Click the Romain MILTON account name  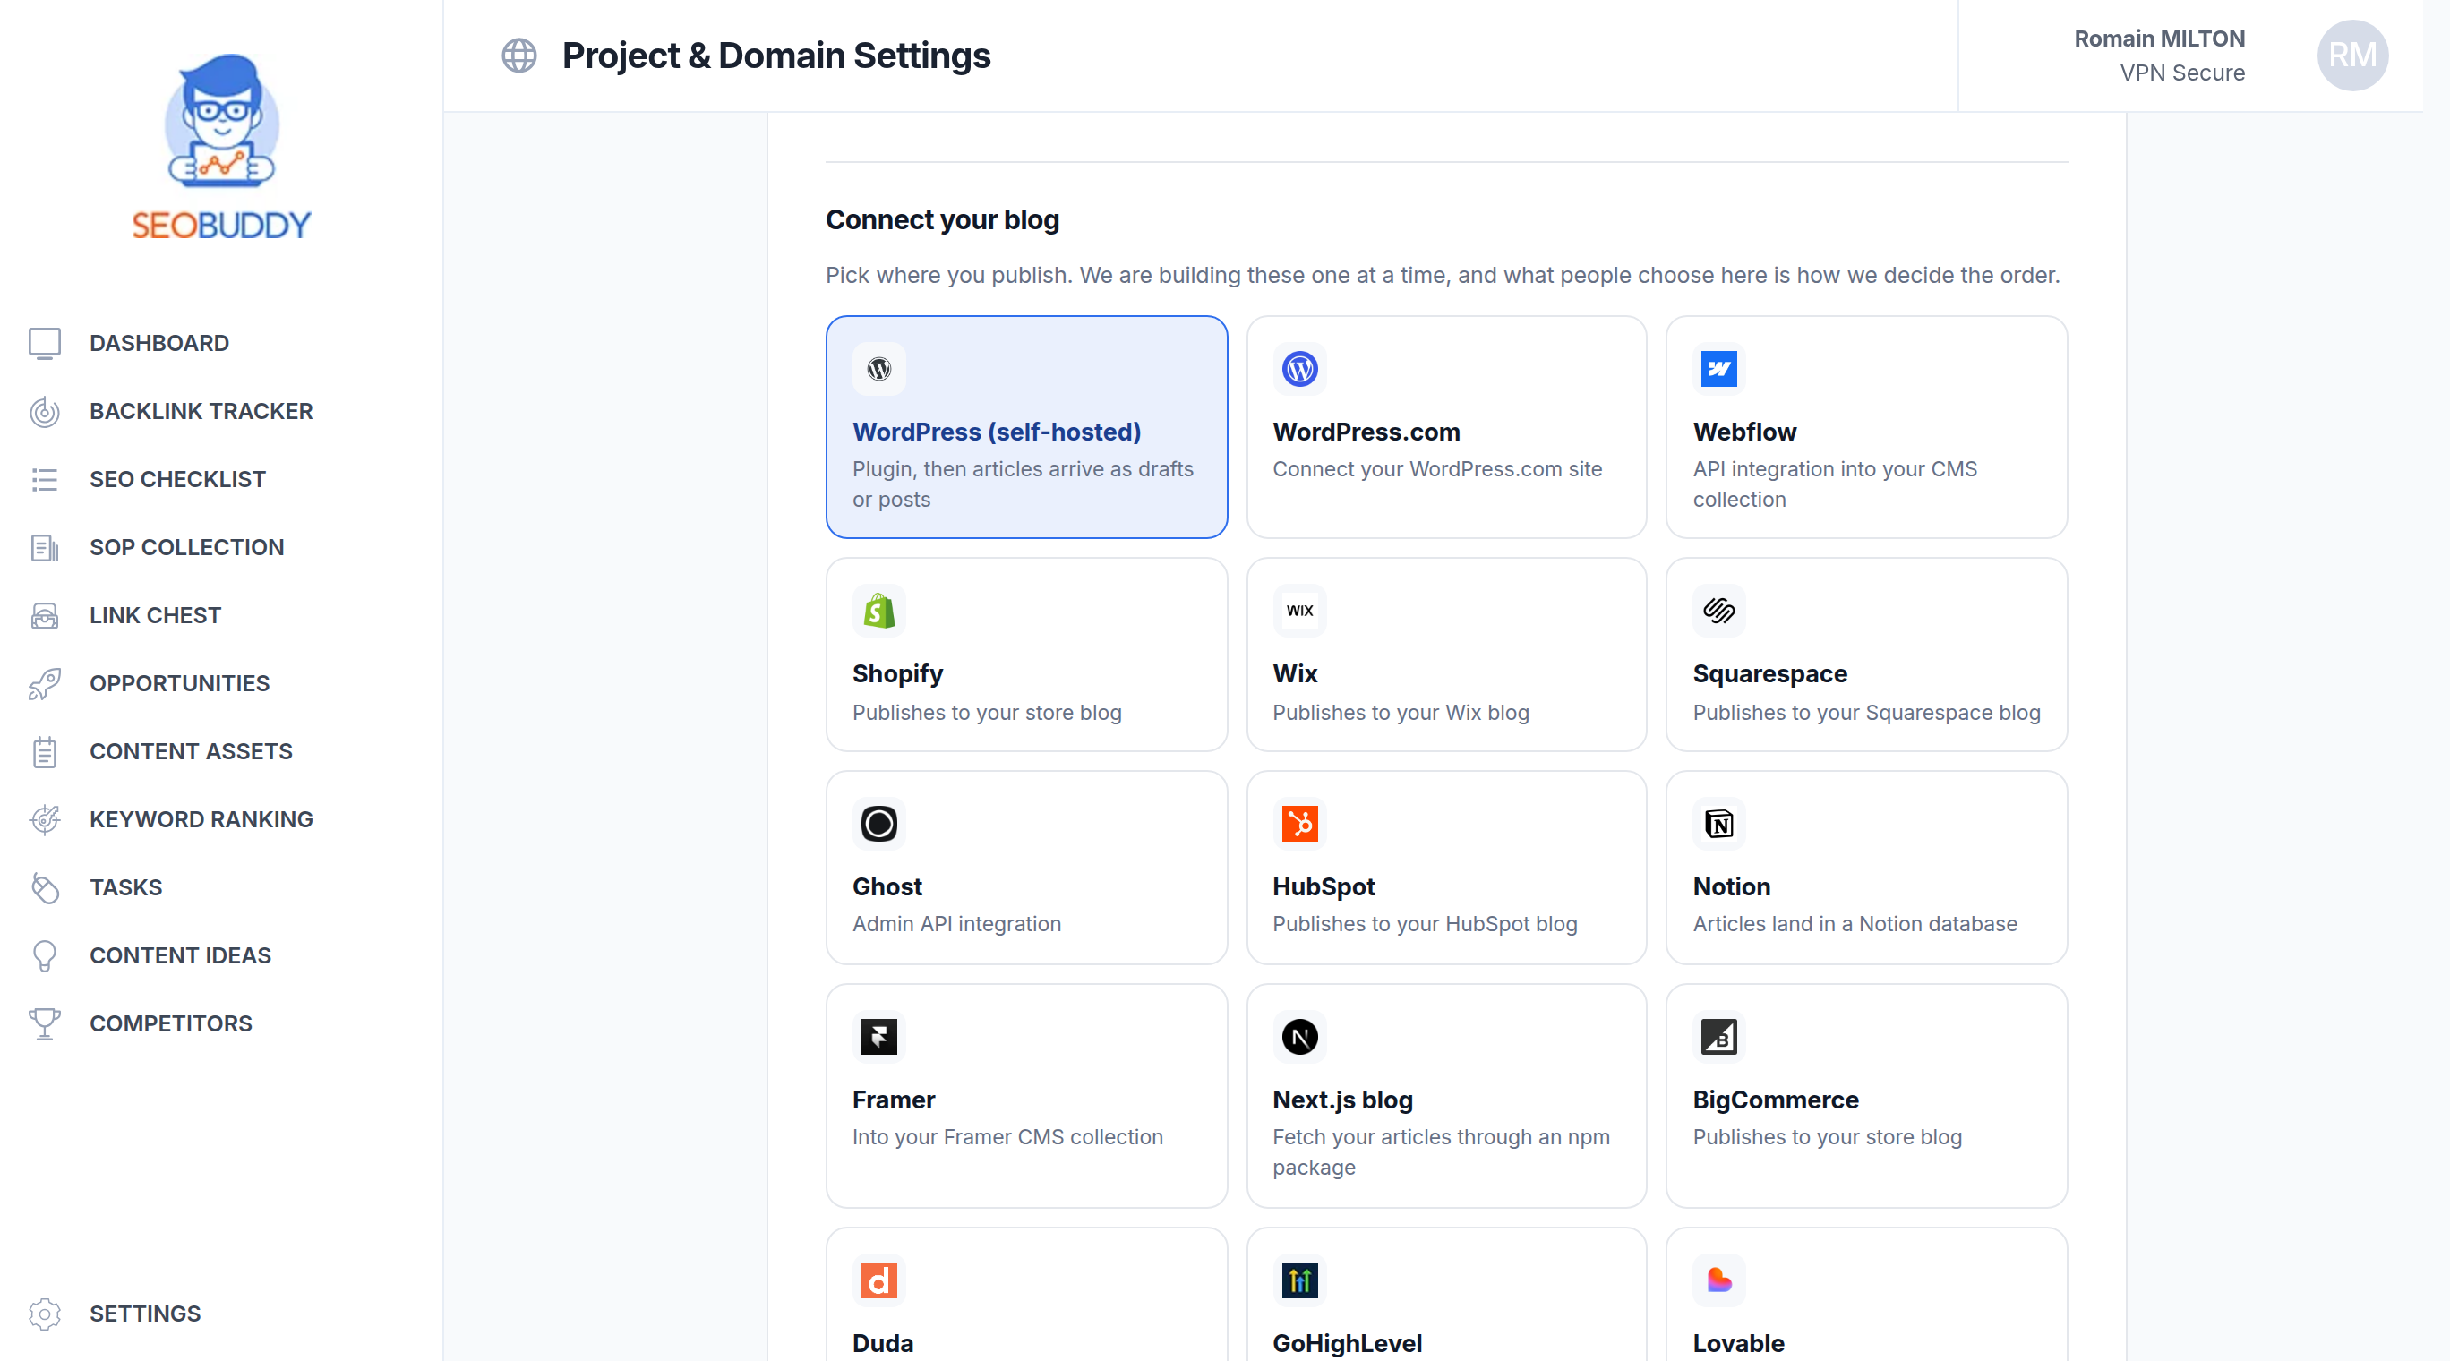[x=2159, y=38]
